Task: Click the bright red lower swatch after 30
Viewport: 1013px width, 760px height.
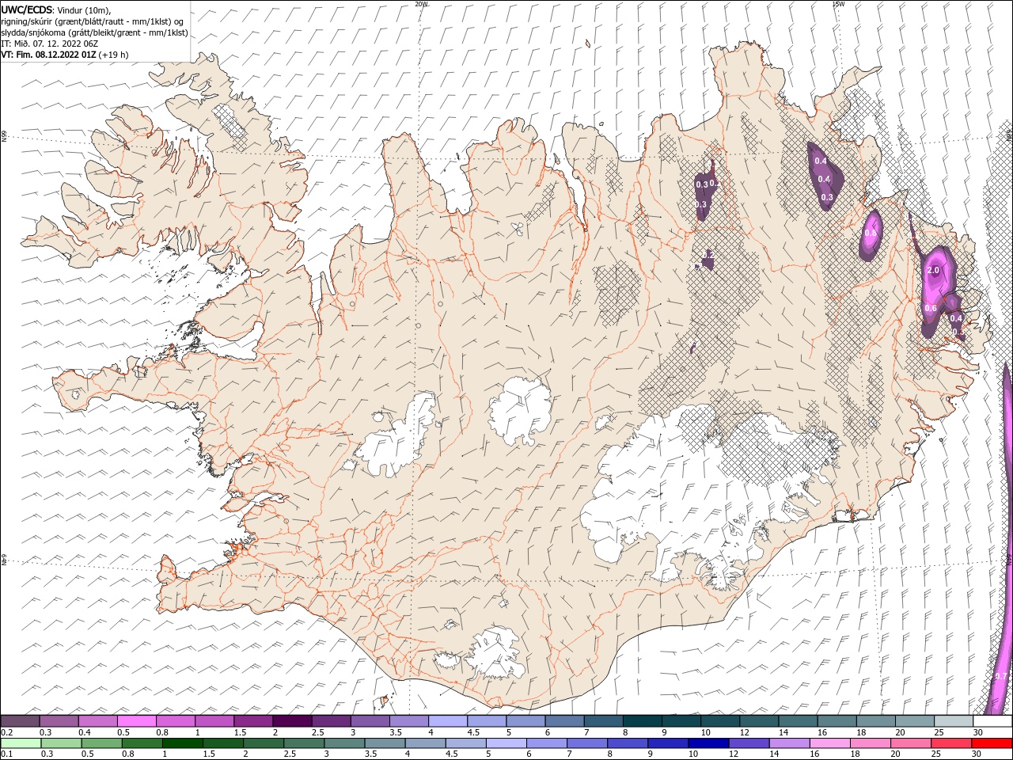Action: click(991, 743)
